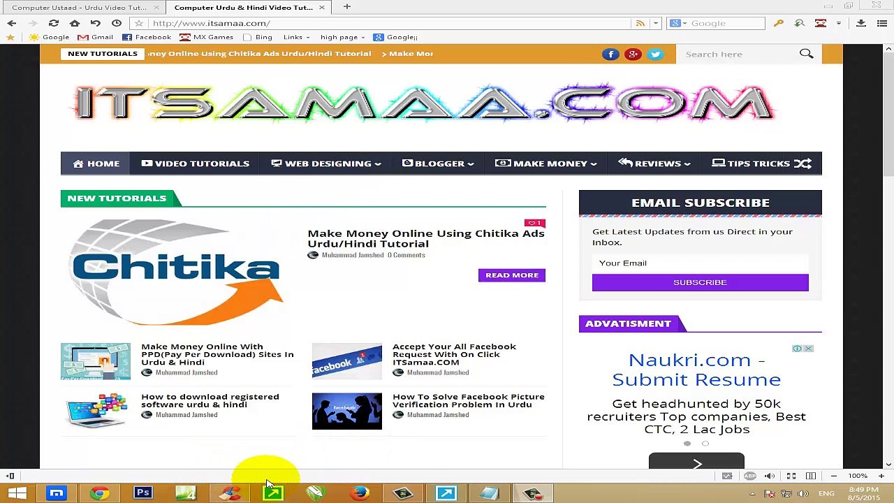Expand the Tips Tricks menu
The width and height of the screenshot is (894, 503).
click(x=752, y=163)
